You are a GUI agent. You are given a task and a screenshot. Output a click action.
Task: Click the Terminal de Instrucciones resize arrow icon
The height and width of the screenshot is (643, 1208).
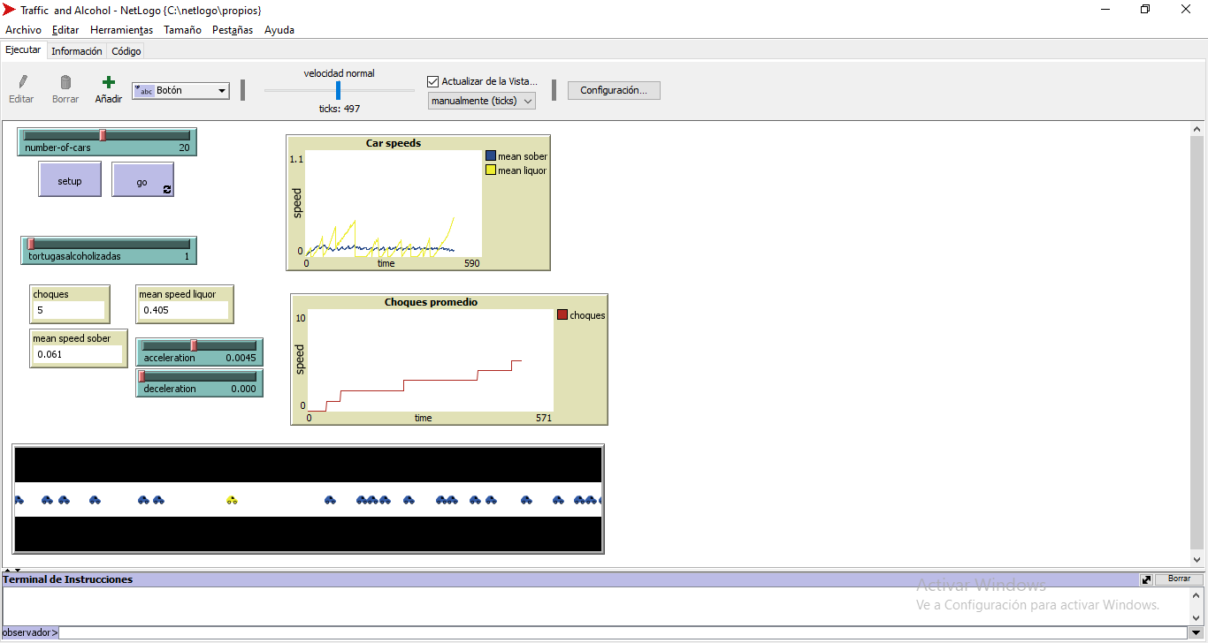1146,579
